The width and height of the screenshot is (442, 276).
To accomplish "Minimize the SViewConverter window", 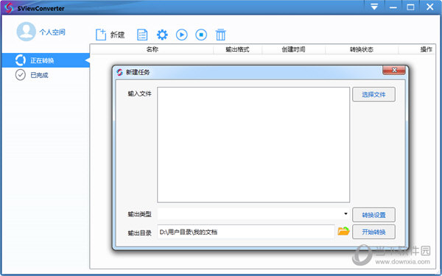I will (x=393, y=7).
